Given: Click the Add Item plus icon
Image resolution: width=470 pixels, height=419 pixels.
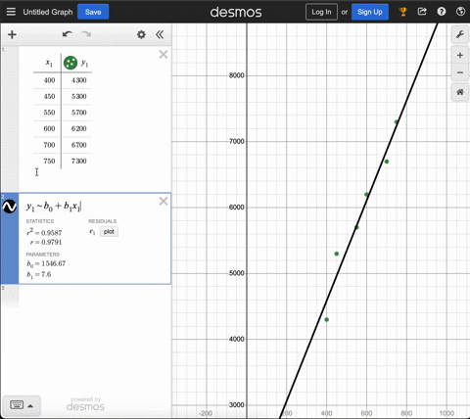Looking at the screenshot, I should pyautogui.click(x=12, y=34).
